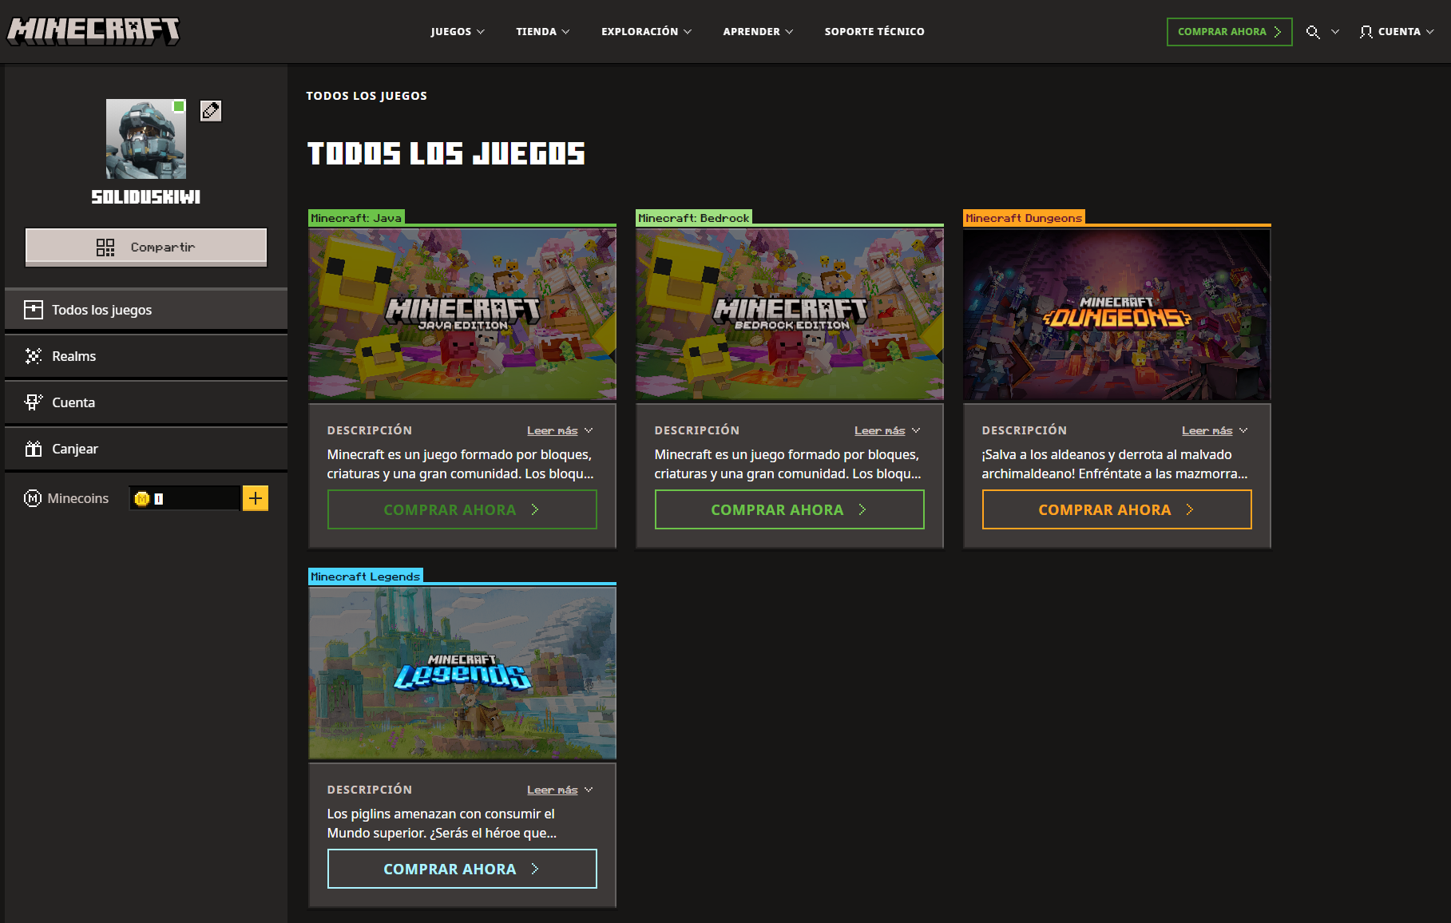
Task: Buy Minecraft Legends with Comprar Ahora
Action: point(462,869)
